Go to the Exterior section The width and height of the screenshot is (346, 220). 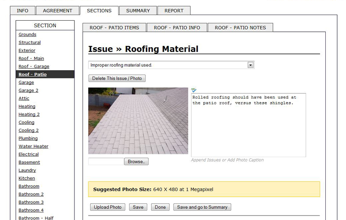click(27, 51)
